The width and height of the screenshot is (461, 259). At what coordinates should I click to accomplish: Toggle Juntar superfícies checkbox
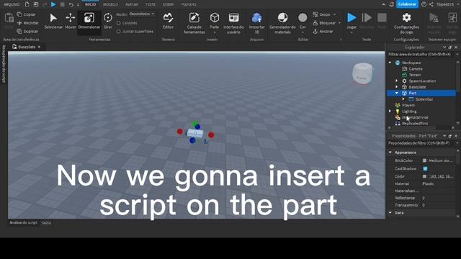click(119, 32)
